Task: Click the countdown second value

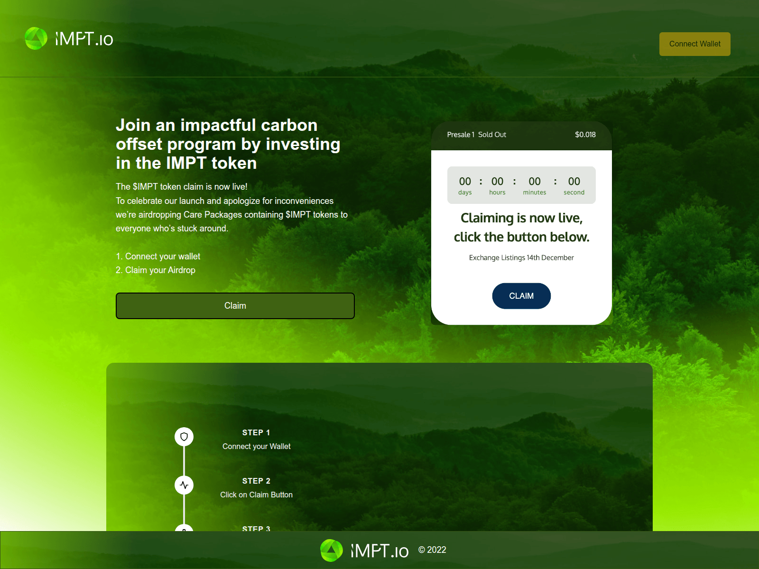Action: tap(574, 182)
